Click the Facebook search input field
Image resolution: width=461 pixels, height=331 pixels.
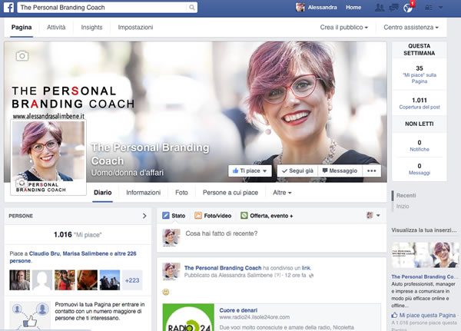click(x=103, y=8)
